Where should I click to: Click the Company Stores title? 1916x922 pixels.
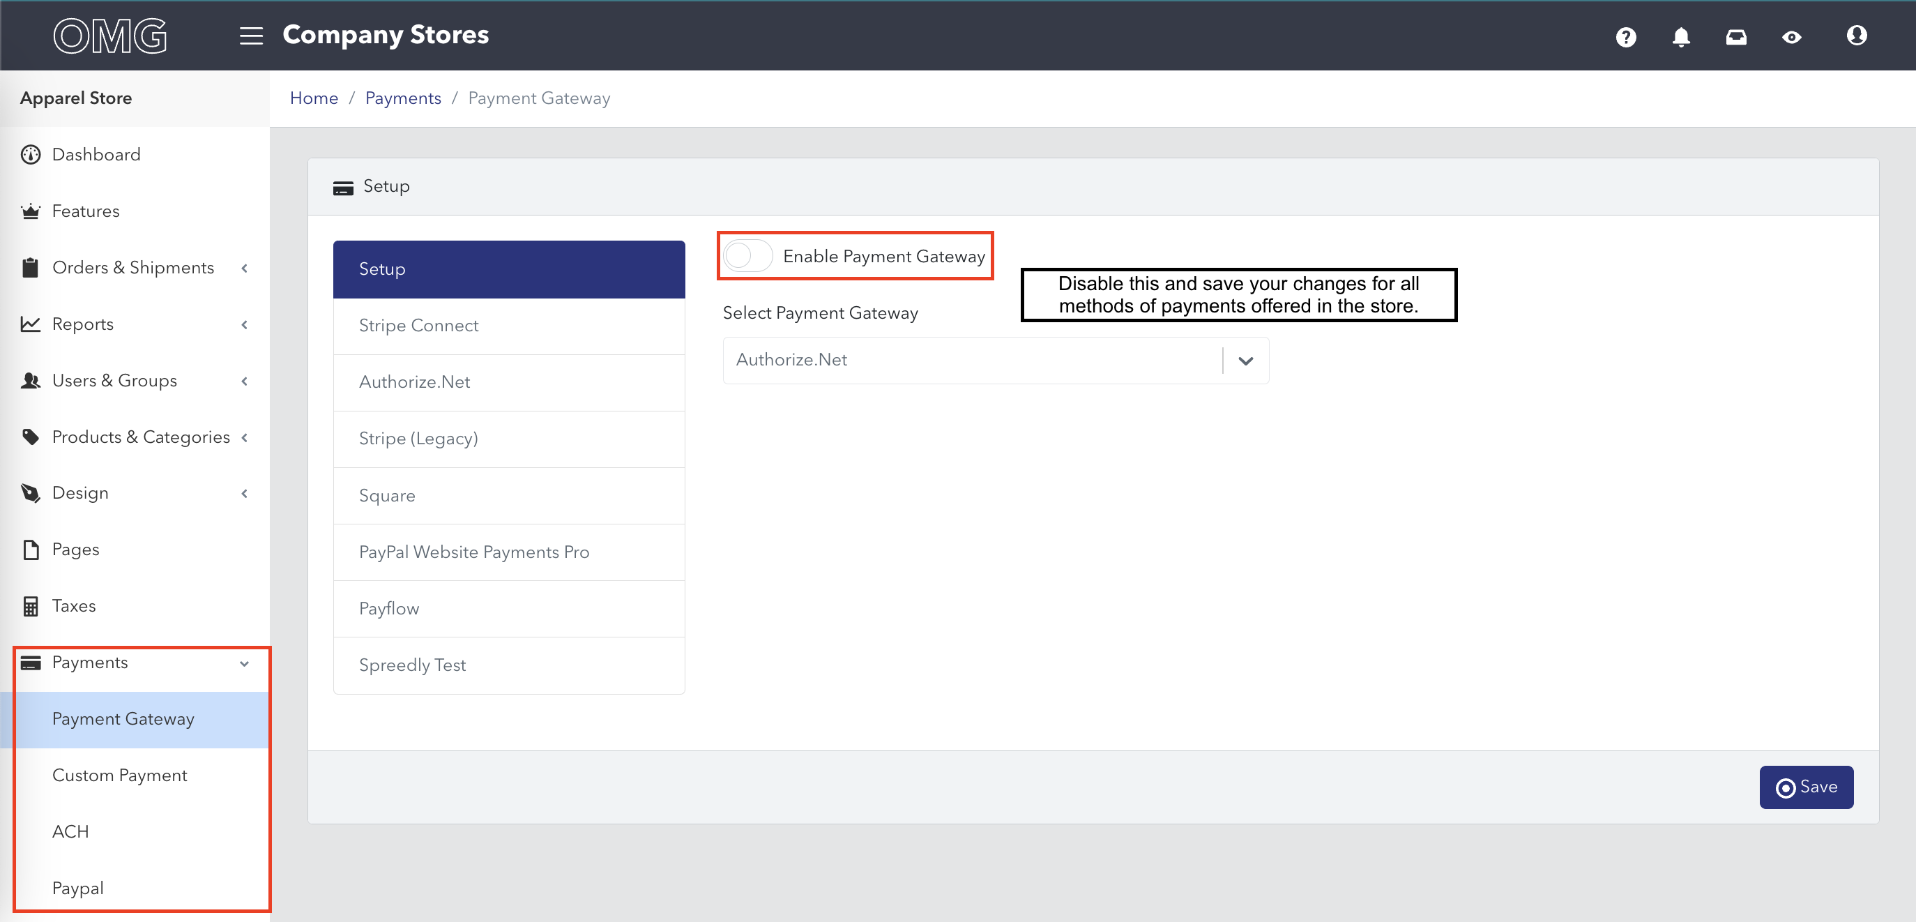click(x=386, y=35)
